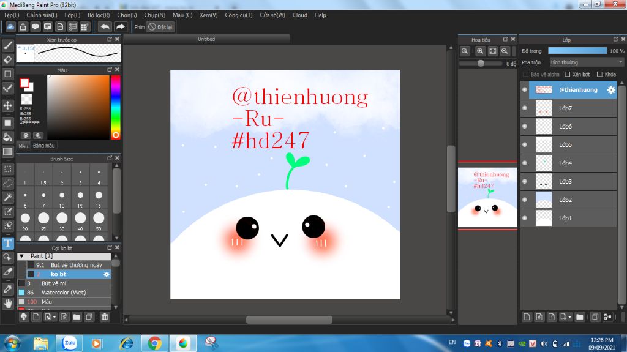
Task: Select the Hand pan tool
Action: (7, 303)
